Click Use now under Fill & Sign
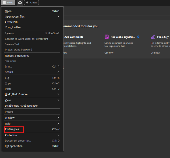Image resolution: width=170 pixels, height=158 pixels. (x=155, y=53)
